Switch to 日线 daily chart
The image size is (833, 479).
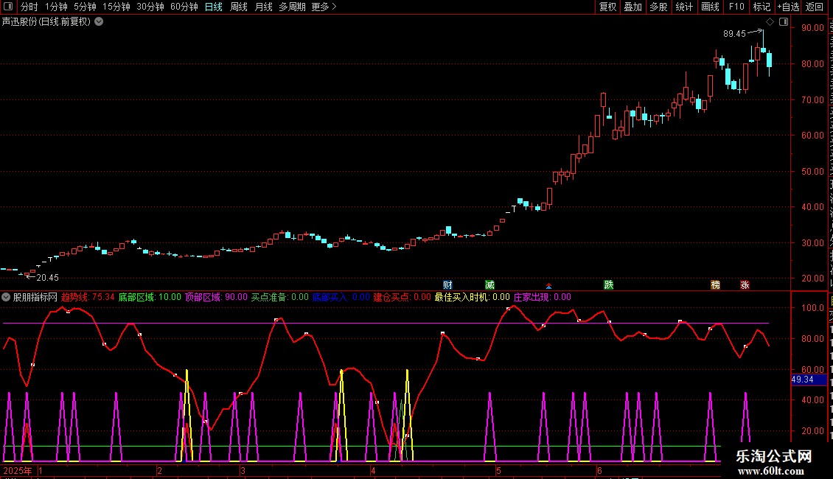[x=214, y=7]
